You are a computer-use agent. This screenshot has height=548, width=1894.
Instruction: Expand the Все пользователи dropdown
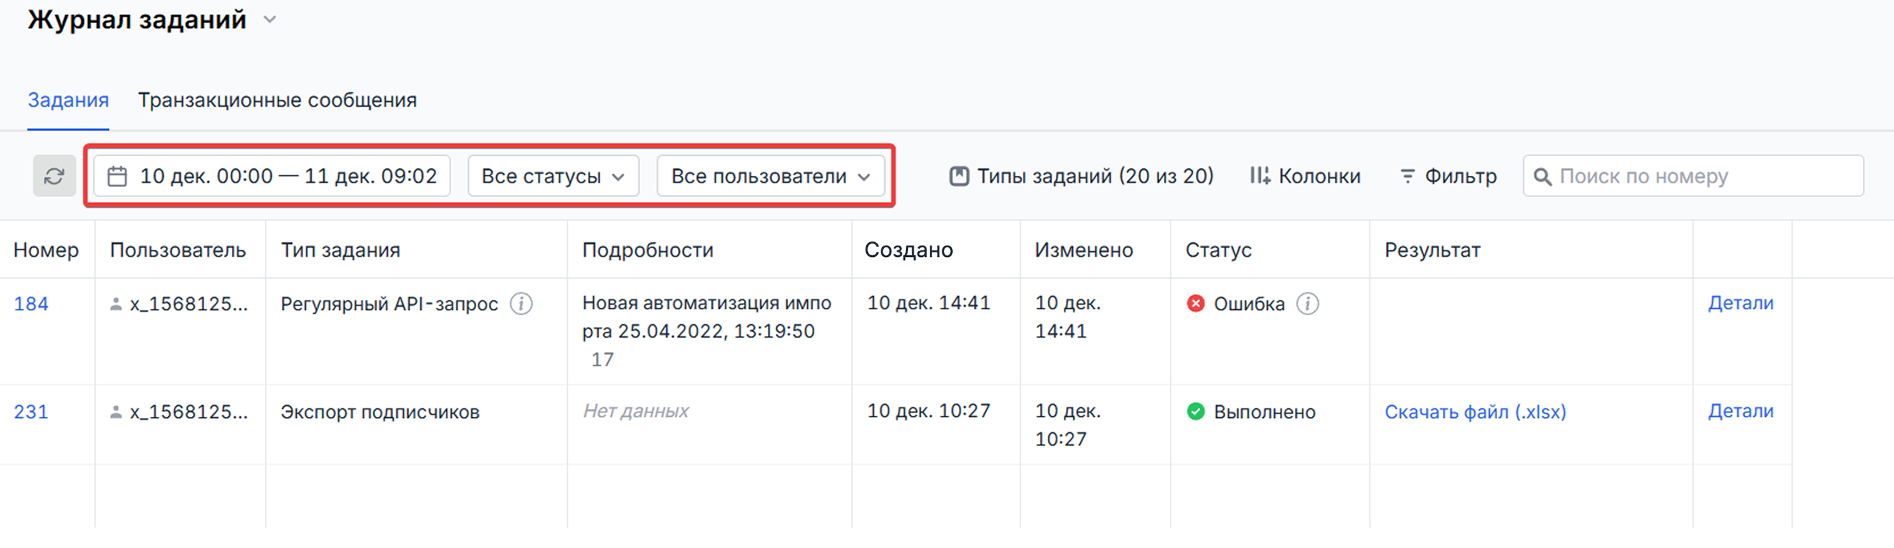(x=770, y=176)
